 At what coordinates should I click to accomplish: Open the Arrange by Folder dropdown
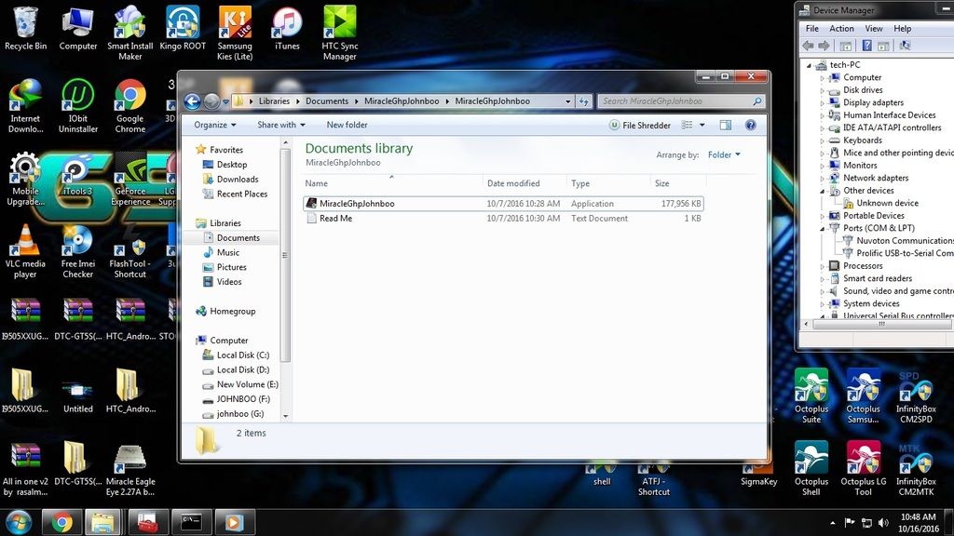(724, 155)
